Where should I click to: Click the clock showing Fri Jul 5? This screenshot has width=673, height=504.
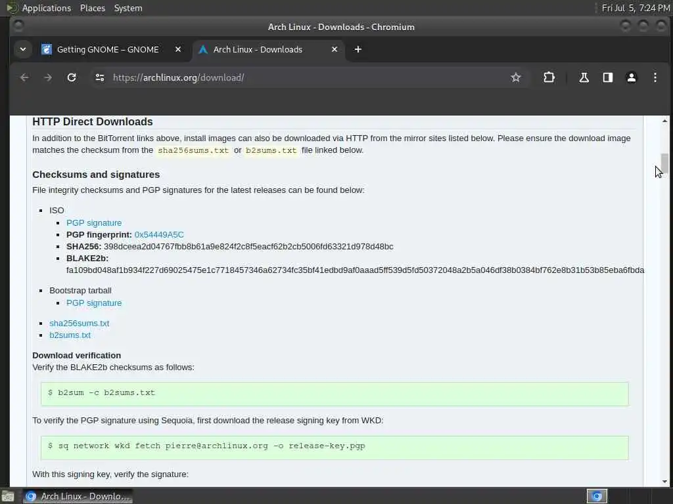click(636, 8)
